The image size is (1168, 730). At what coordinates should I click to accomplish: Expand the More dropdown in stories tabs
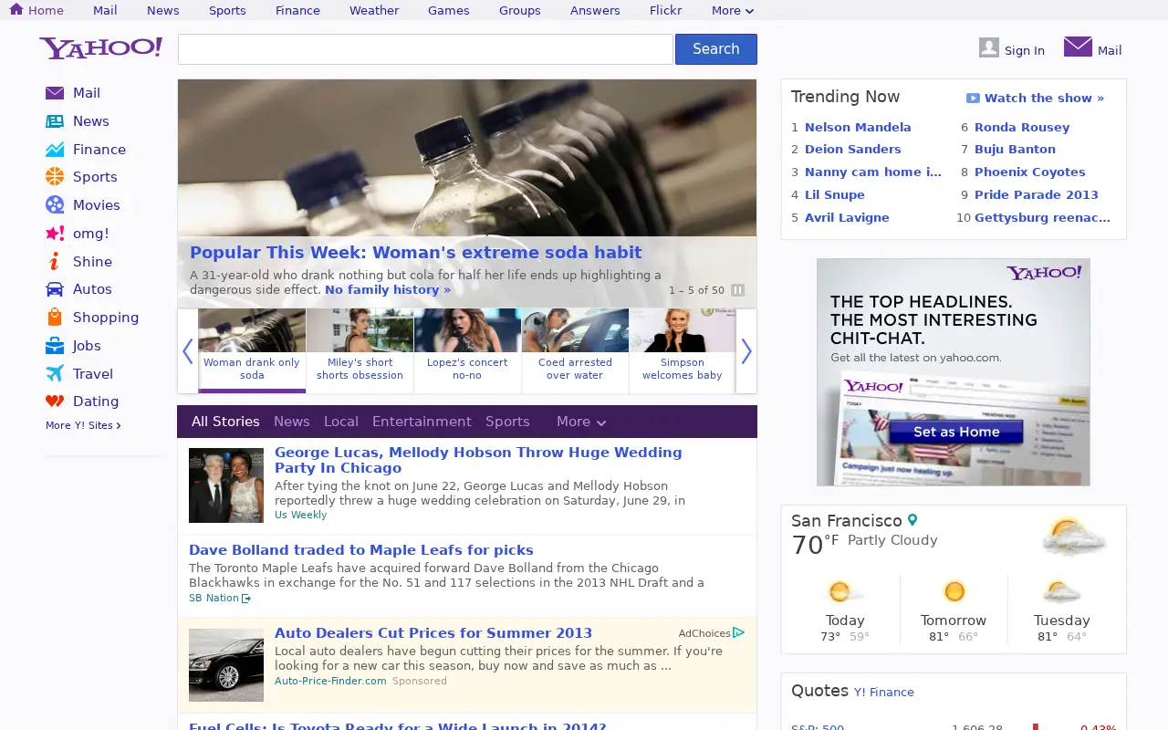point(581,422)
